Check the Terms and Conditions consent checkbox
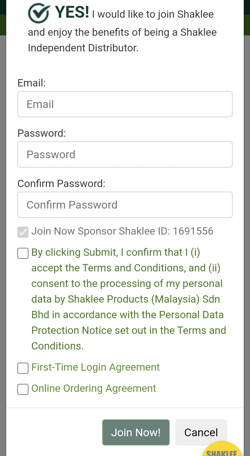This screenshot has height=456, width=250. click(23, 253)
